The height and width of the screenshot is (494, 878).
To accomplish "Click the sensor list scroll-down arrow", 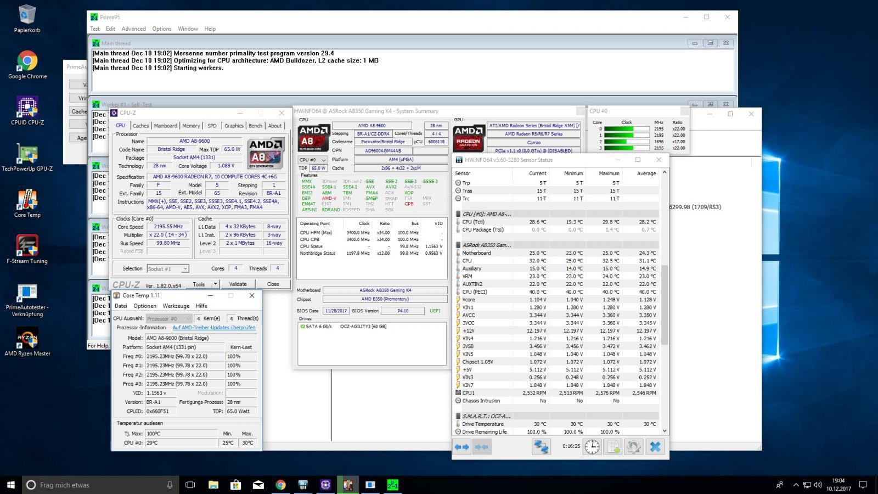I will [x=665, y=431].
